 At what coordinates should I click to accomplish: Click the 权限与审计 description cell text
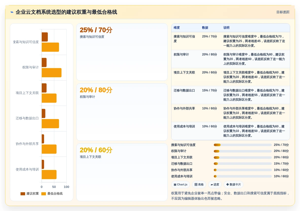[254, 59]
